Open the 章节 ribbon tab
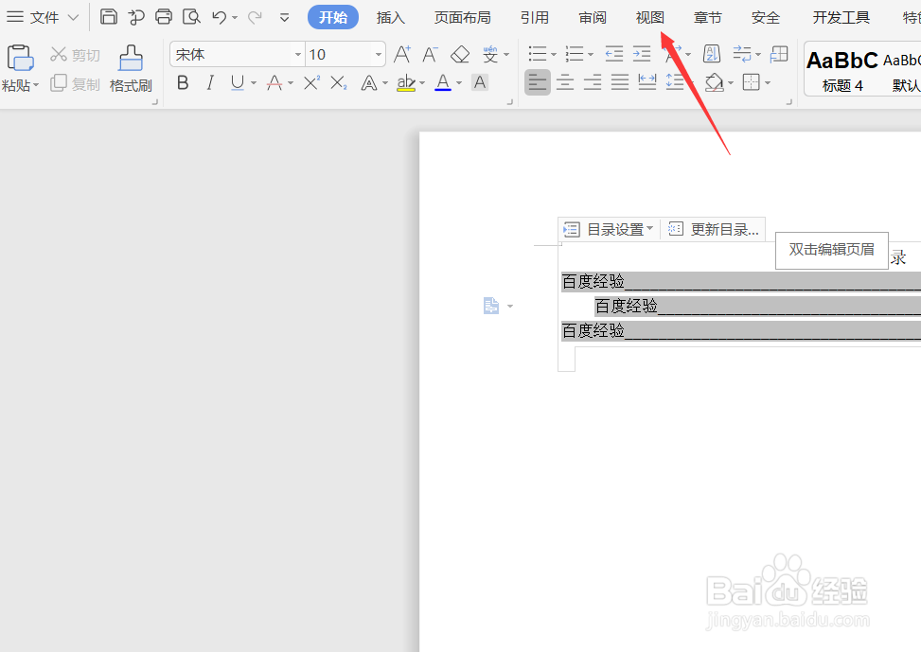Viewport: 921px width, 652px height. pyautogui.click(x=707, y=18)
